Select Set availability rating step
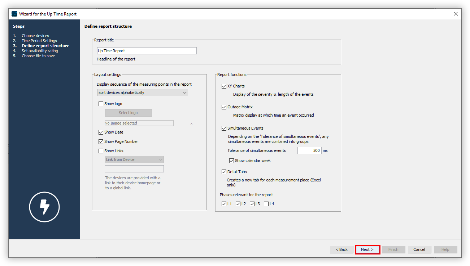This screenshot has width=470, height=266. [39, 51]
